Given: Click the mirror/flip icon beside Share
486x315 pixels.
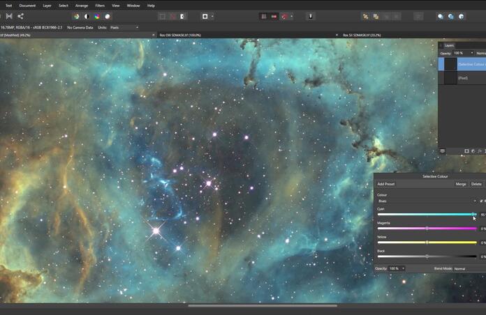Looking at the screenshot, I should pyautogui.click(x=9, y=17).
